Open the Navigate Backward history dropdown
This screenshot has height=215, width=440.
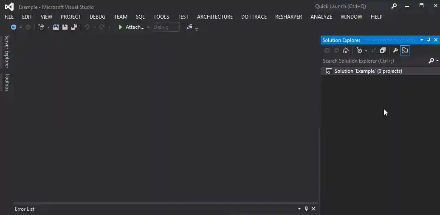tap(20, 28)
